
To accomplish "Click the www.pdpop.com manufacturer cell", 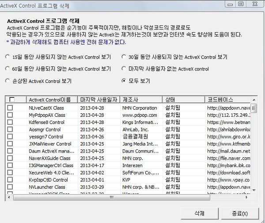I will tap(140, 115).
